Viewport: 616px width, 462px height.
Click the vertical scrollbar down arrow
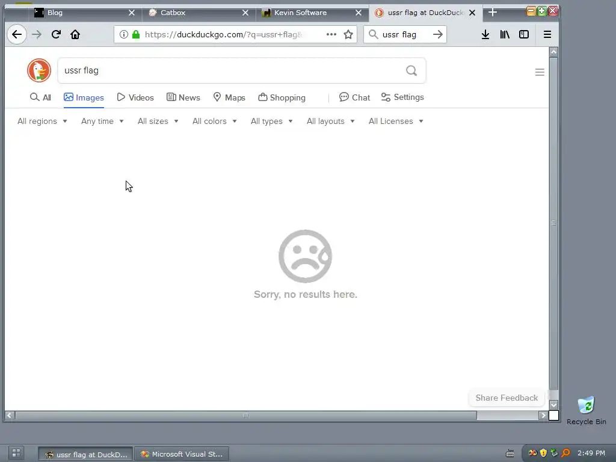click(x=553, y=405)
